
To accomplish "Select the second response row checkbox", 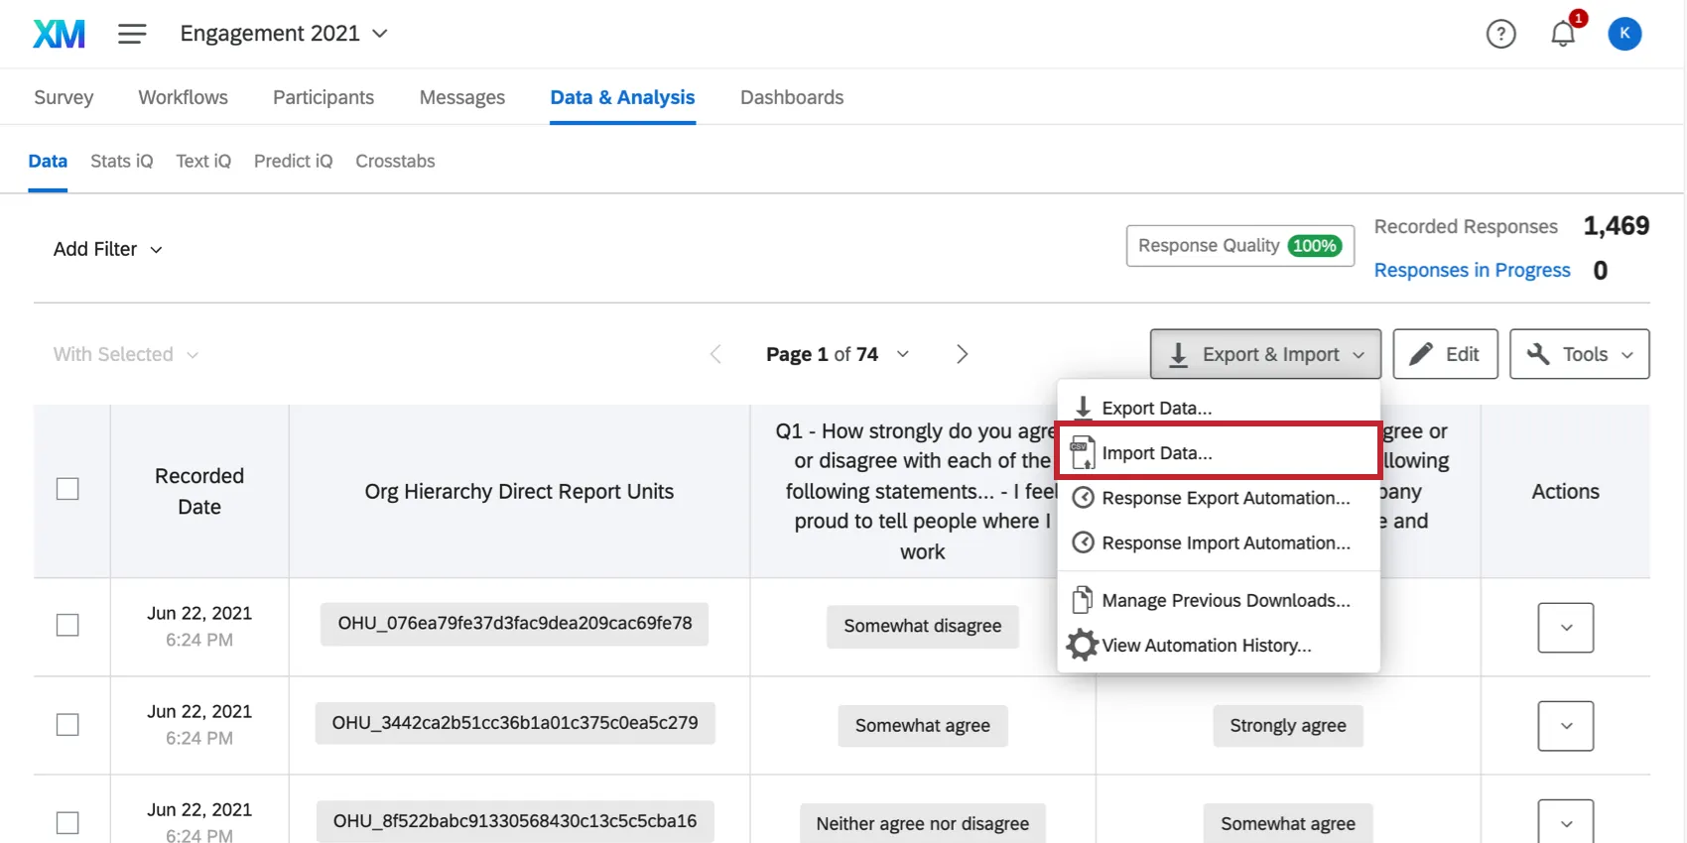I will click(x=67, y=725).
